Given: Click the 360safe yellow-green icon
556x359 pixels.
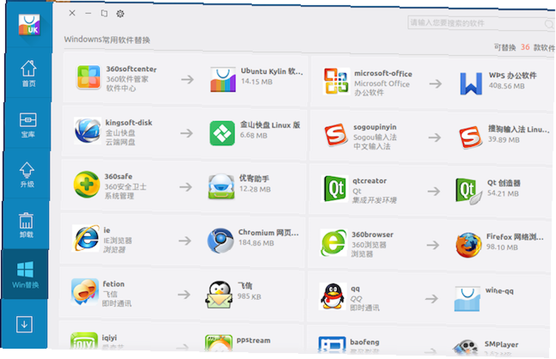Looking at the screenshot, I should point(86,185).
